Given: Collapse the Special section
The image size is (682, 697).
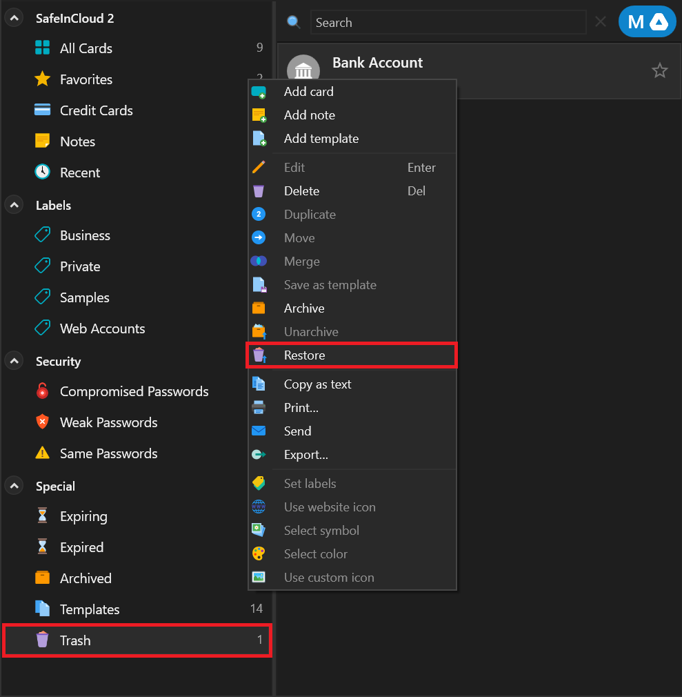Looking at the screenshot, I should (14, 486).
